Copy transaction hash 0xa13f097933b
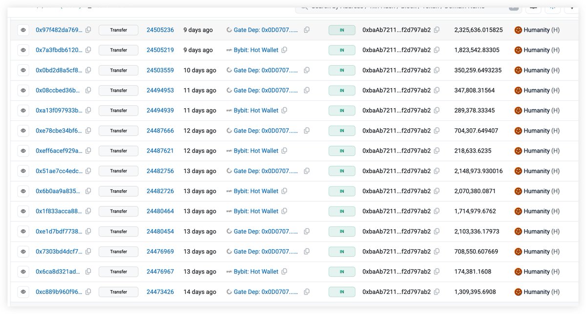 88,110
